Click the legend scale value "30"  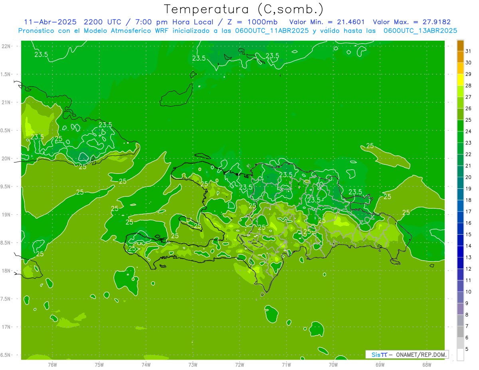(x=469, y=62)
